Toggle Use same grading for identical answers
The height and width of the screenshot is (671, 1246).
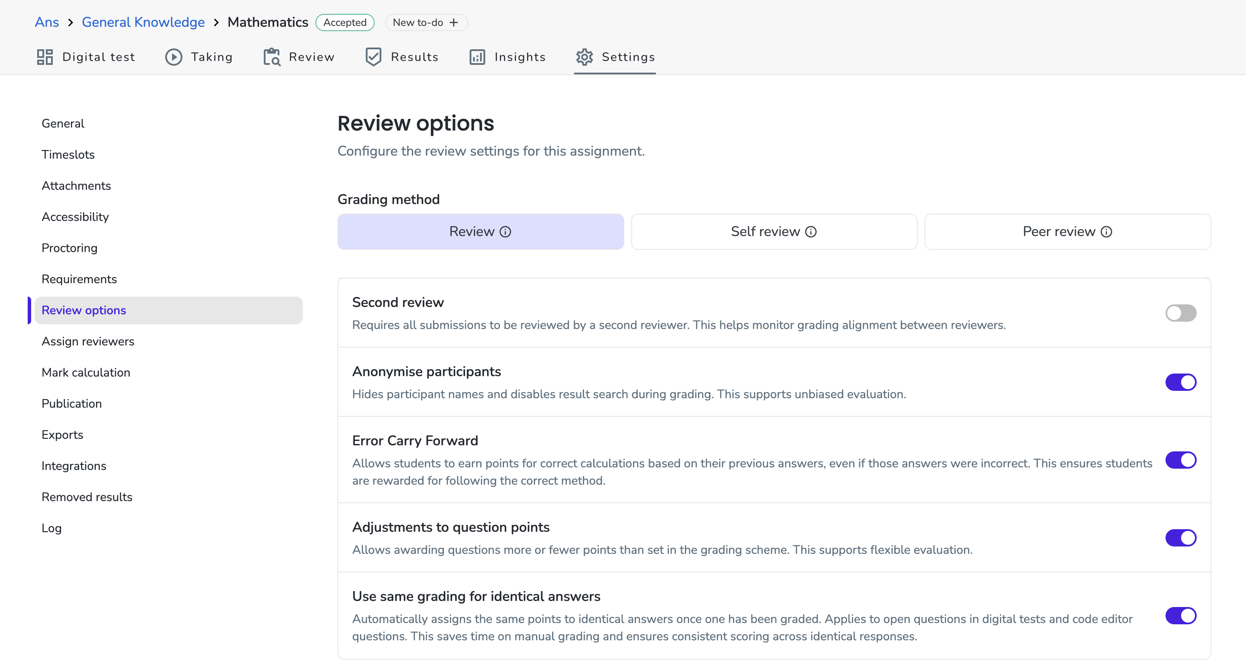coord(1181,615)
